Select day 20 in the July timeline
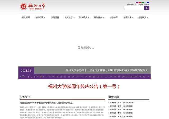The image size is (169, 119). point(98,77)
